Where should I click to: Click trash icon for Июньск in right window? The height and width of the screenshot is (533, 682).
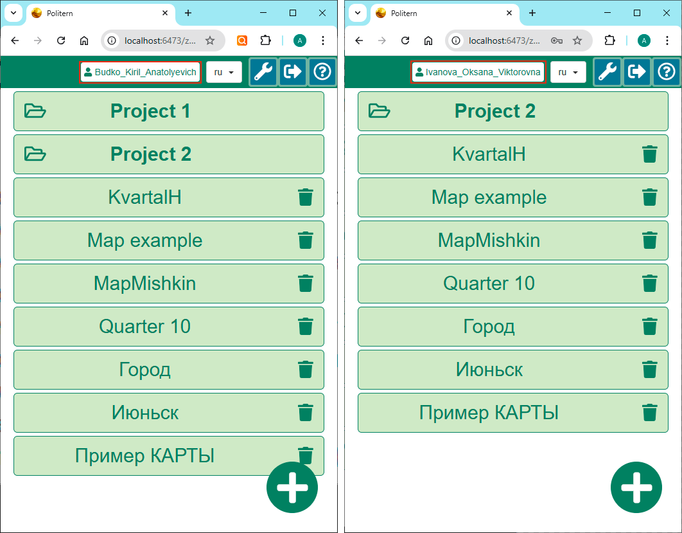point(649,370)
